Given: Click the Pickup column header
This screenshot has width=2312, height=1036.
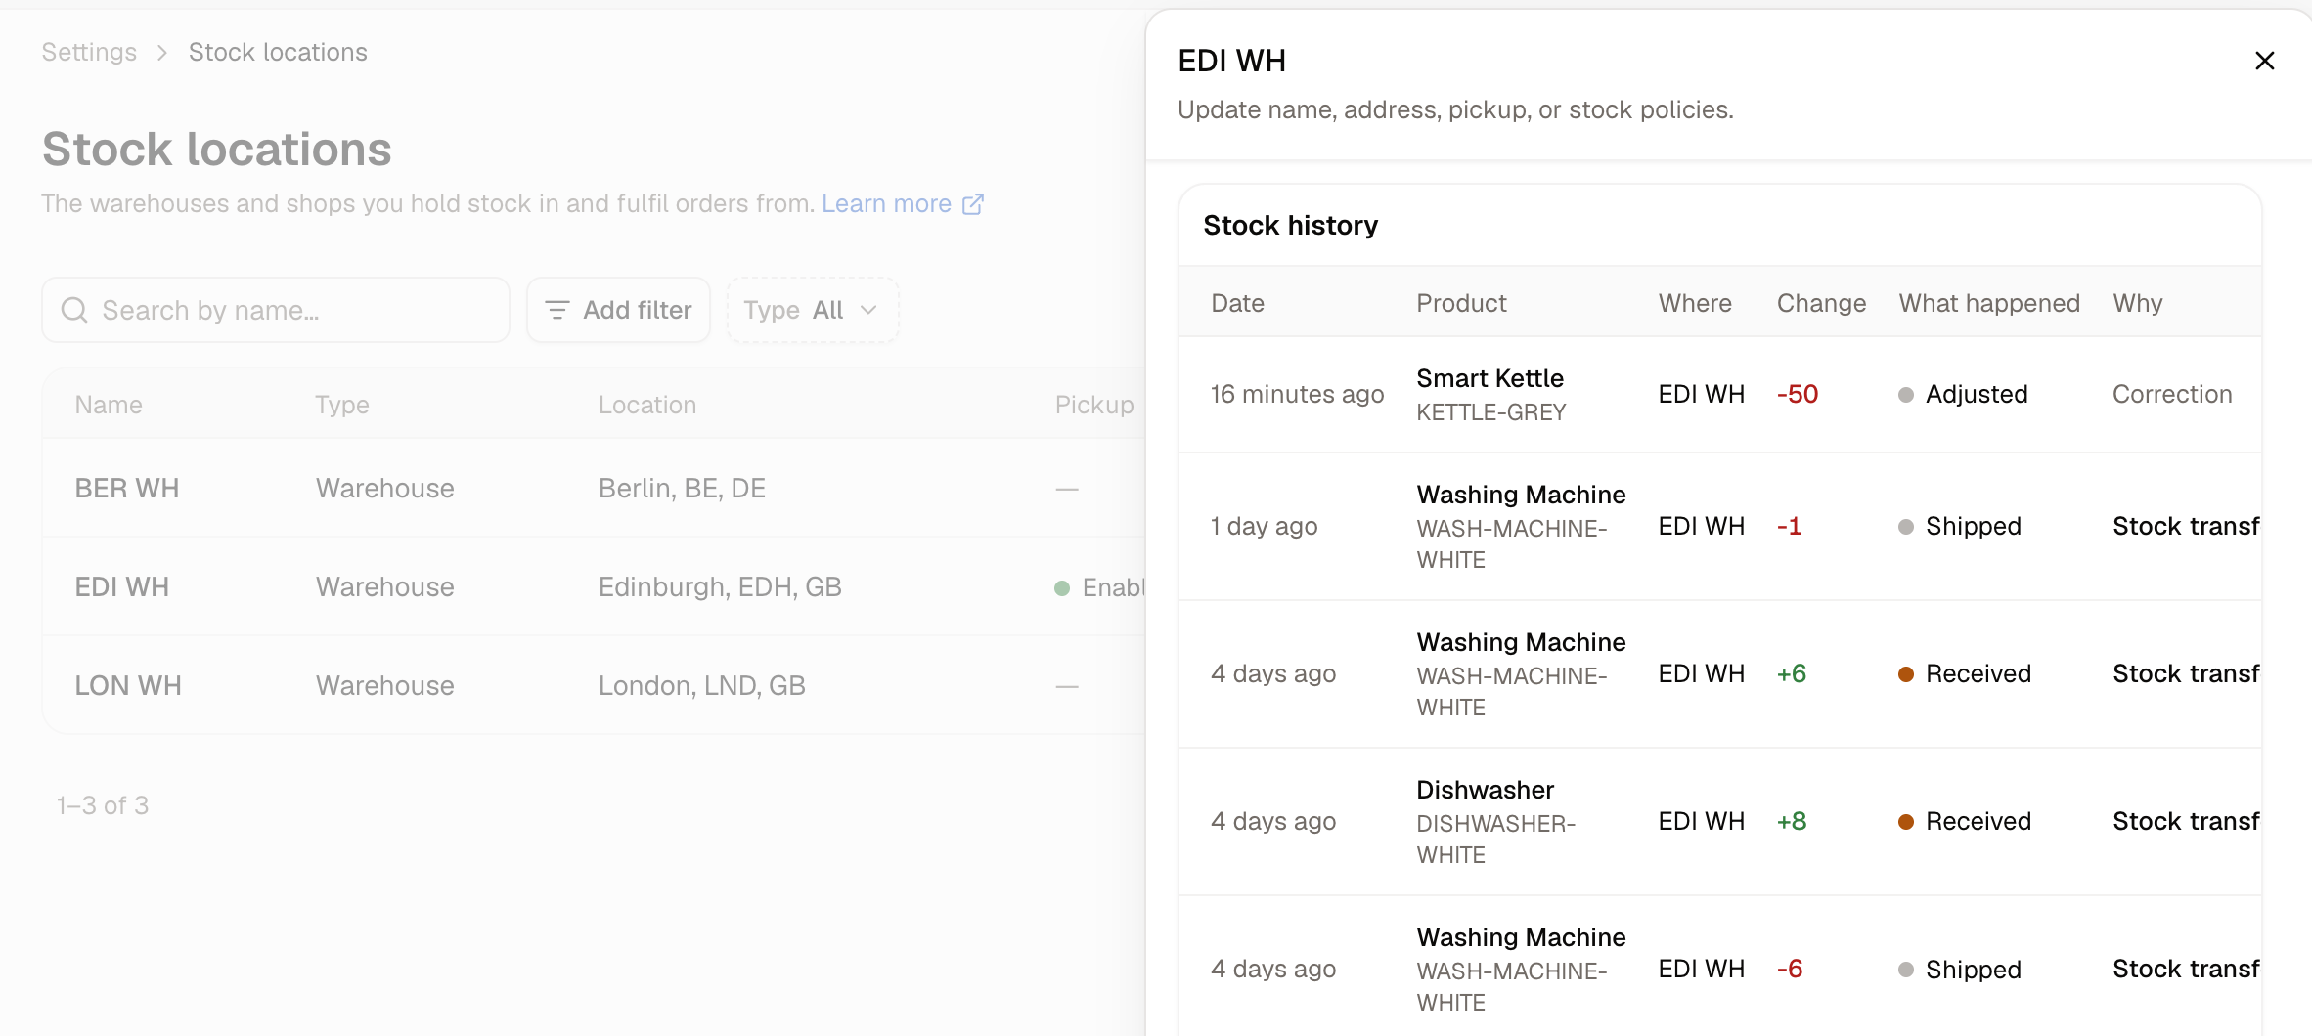Looking at the screenshot, I should (x=1094, y=405).
